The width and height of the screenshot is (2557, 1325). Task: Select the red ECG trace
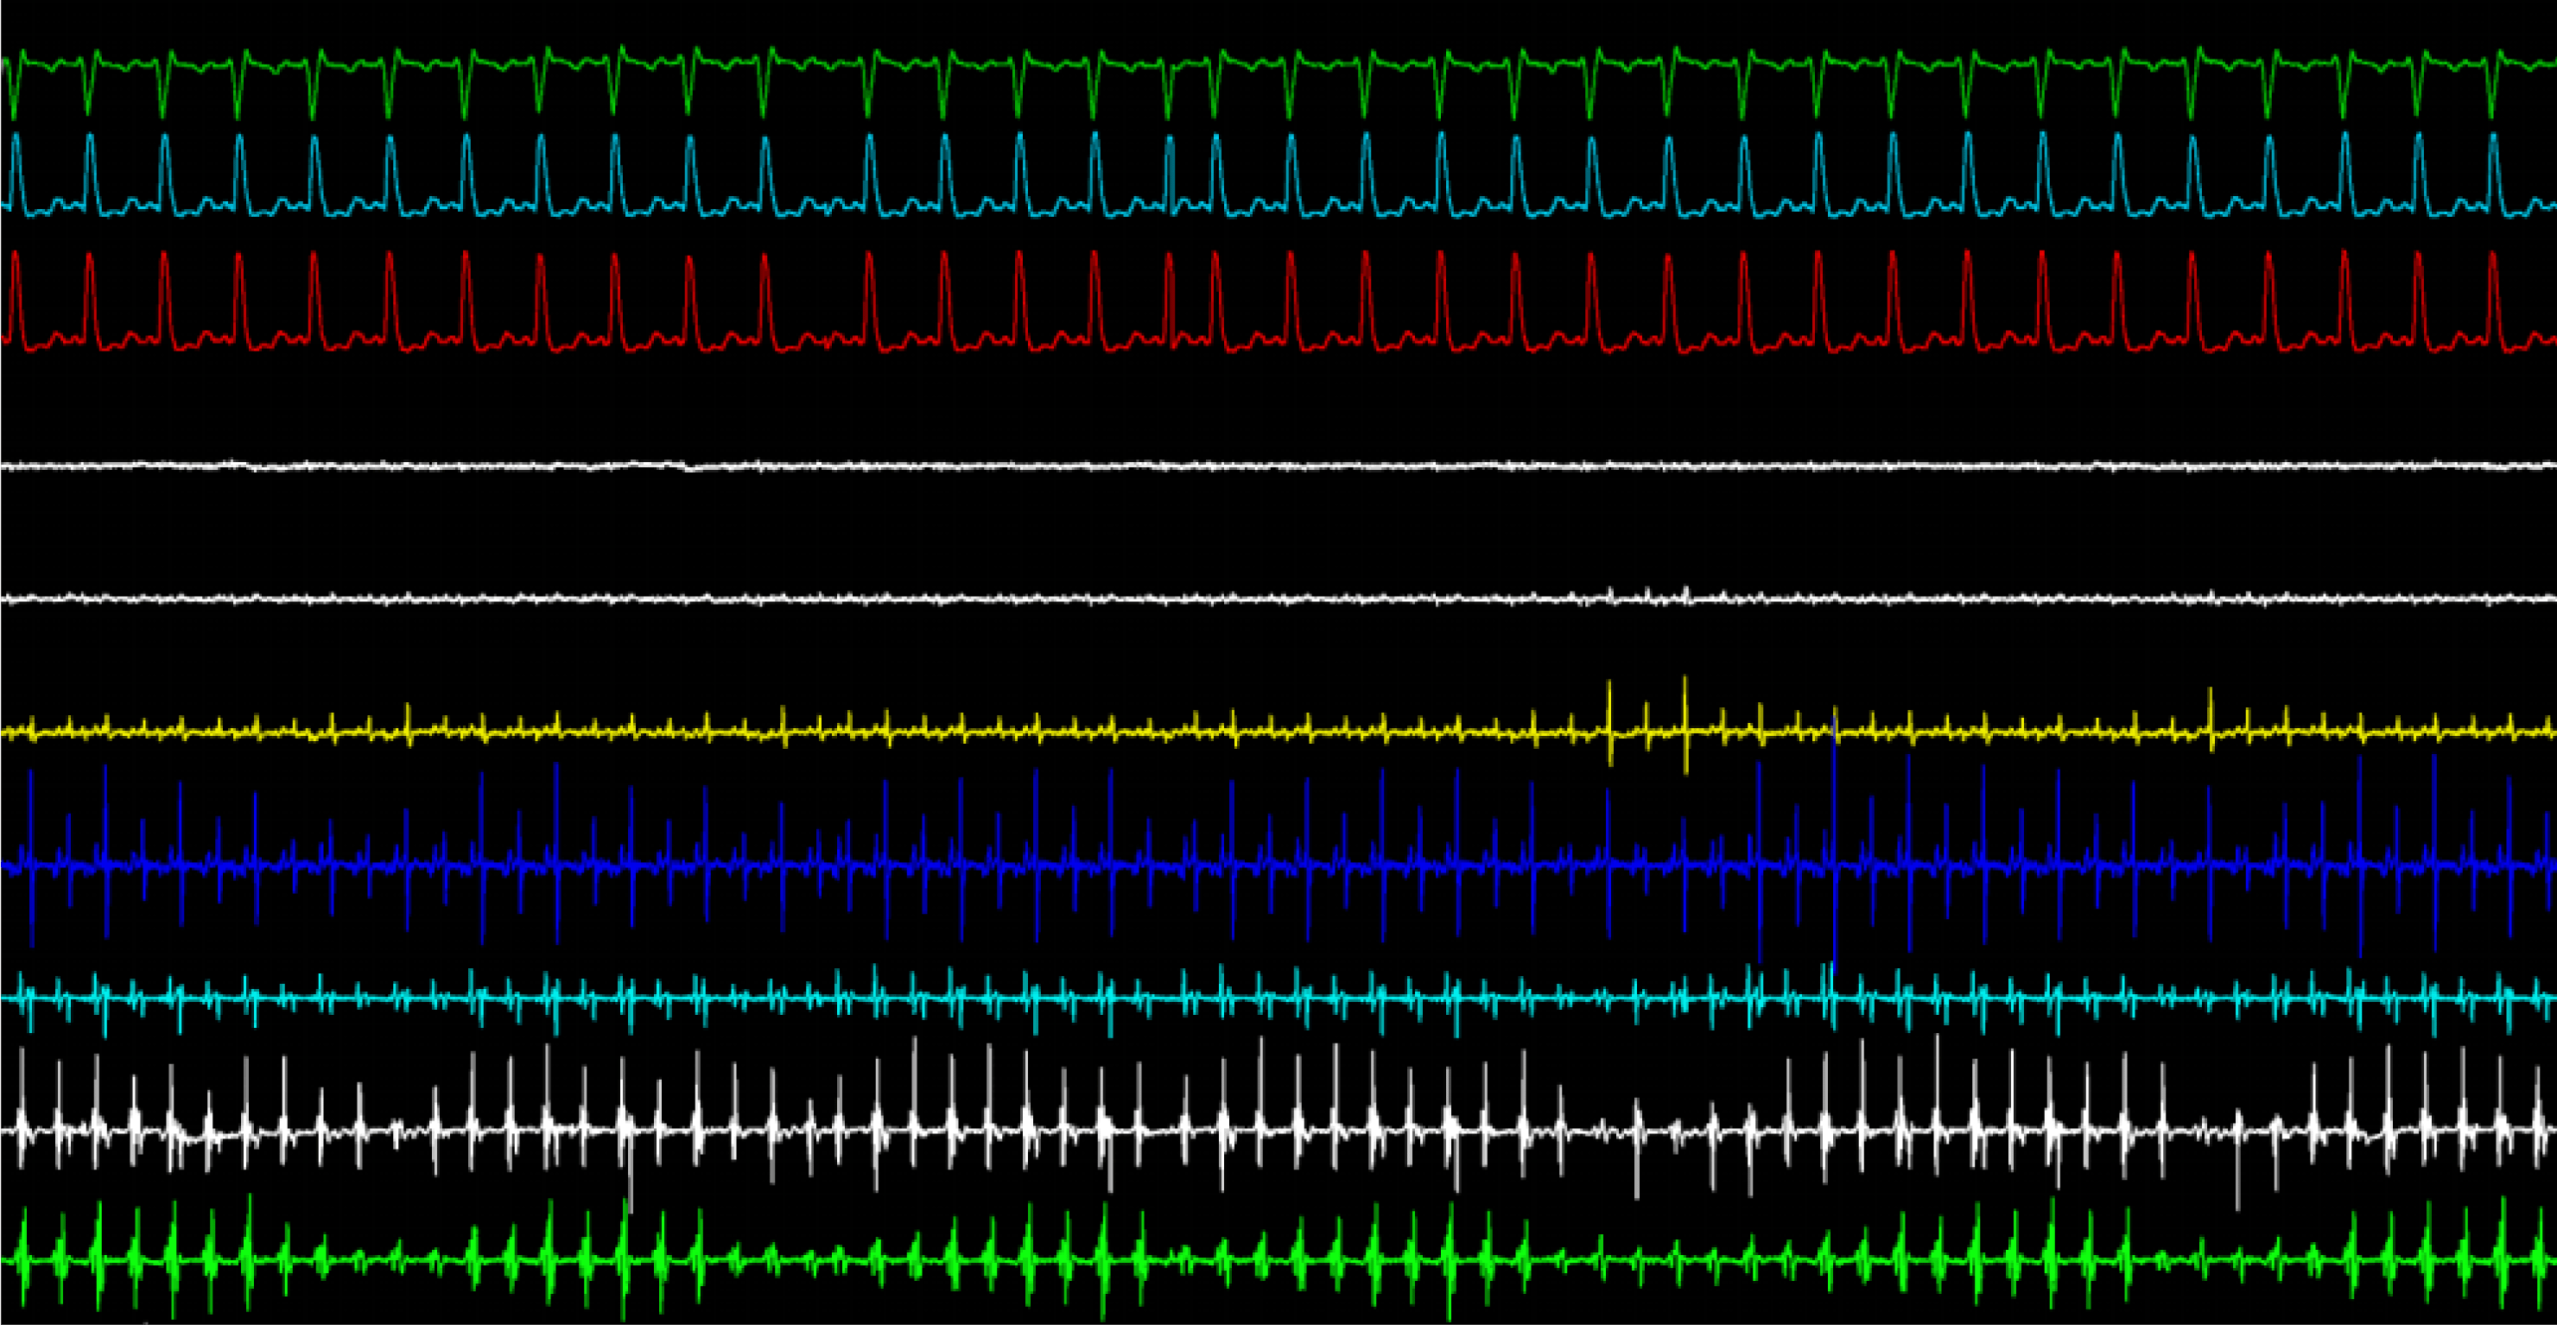pos(1278,301)
